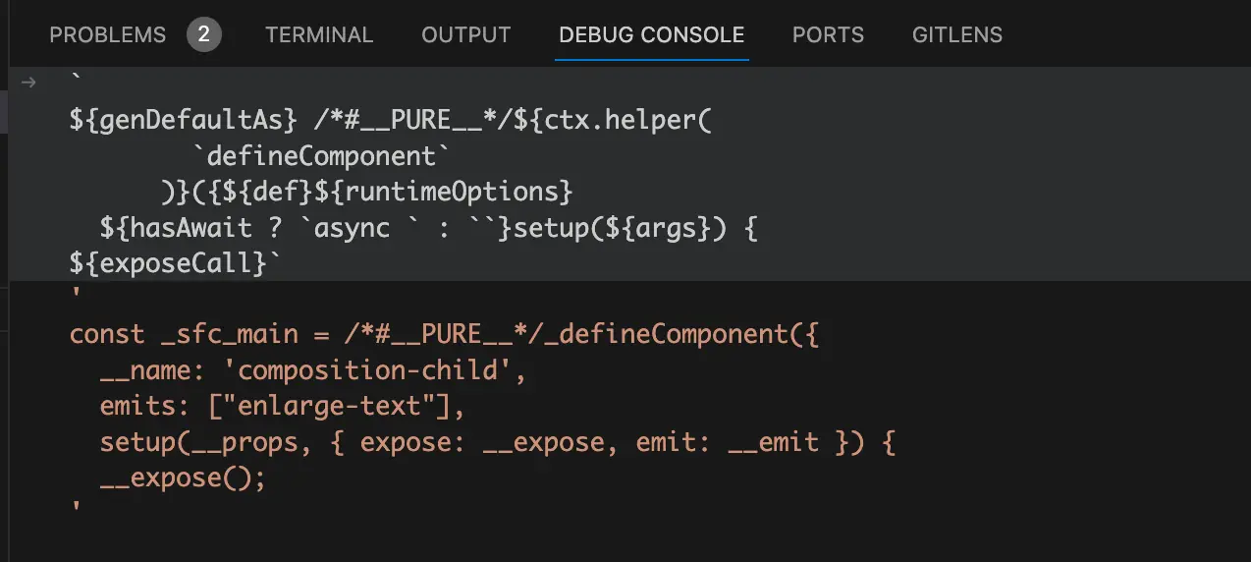Select the ${def}${runtimeOptions} line
This screenshot has width=1251, height=562.
pyautogui.click(x=366, y=191)
